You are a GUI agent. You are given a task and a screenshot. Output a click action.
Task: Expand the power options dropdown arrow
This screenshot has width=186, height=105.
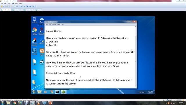click(x=4, y=6)
